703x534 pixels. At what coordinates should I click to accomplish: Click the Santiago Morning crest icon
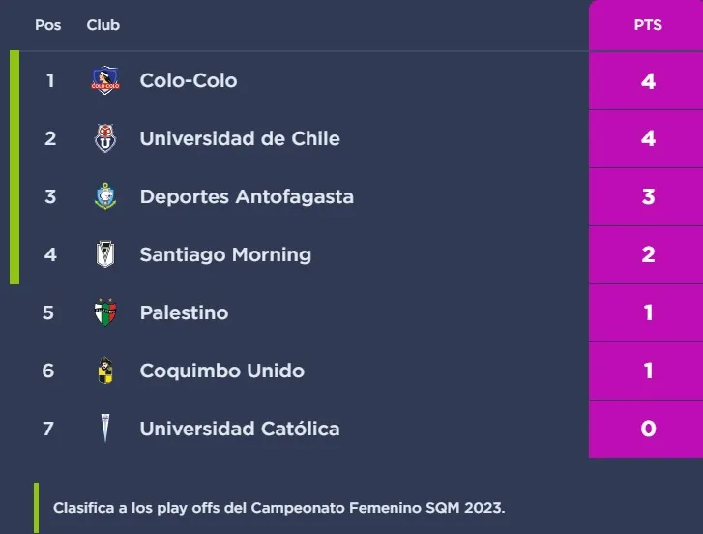[x=104, y=254]
